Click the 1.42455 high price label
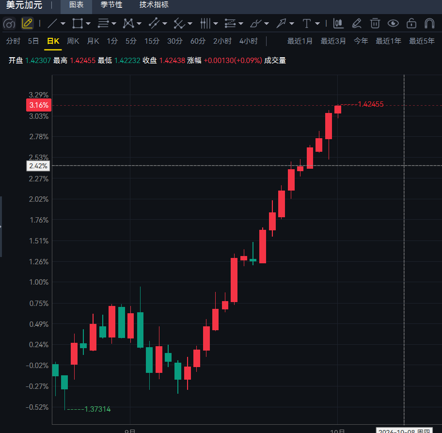The image size is (442, 433). [x=371, y=104]
